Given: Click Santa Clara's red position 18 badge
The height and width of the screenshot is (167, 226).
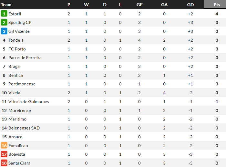Looking at the screenshot, I should coord(4,163).
